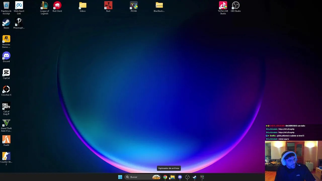This screenshot has width=322, height=181.
Task: Open Explorador de archivos from the taskbar
Action: [x=173, y=177]
